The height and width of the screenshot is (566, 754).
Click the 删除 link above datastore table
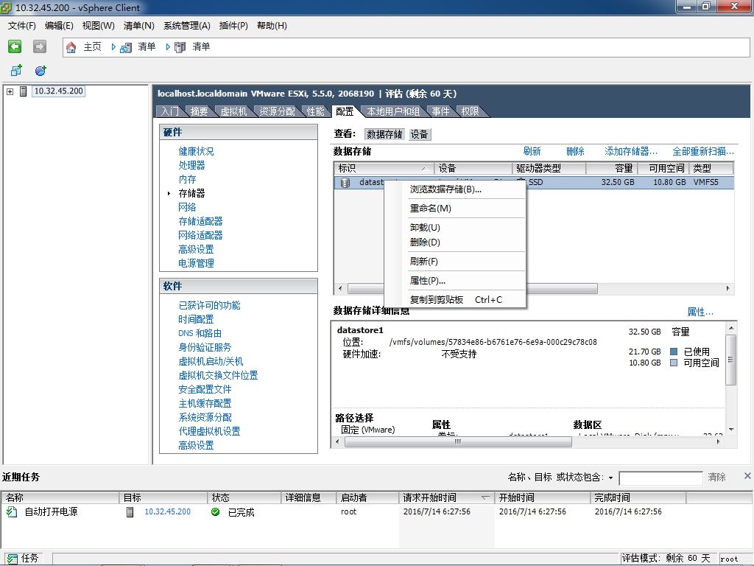coord(575,151)
